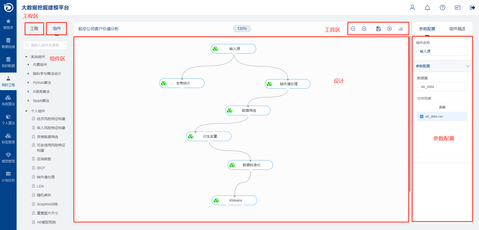Expand the Spark算法 tree node
479x230 pixels.
28,101
